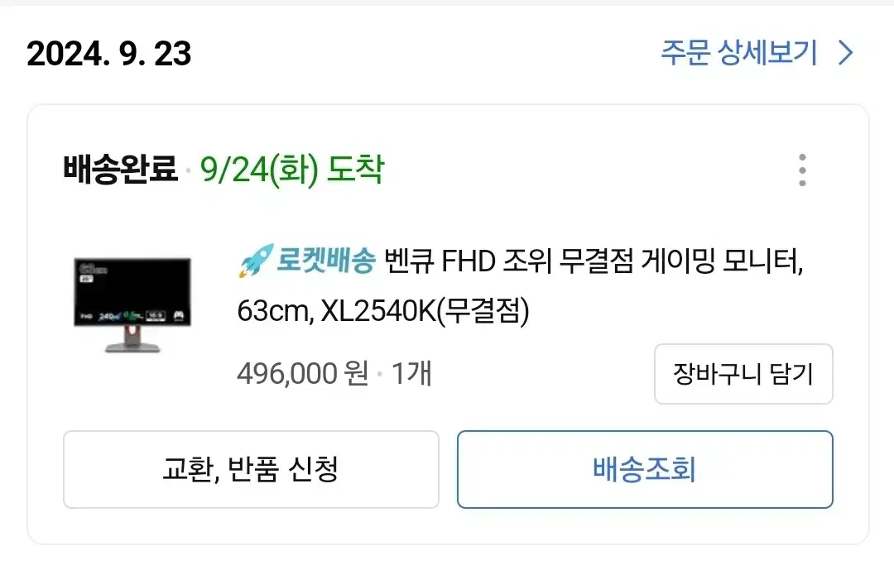Open the BenQ monitor product thumbnail
894x570 pixels.
tap(132, 304)
